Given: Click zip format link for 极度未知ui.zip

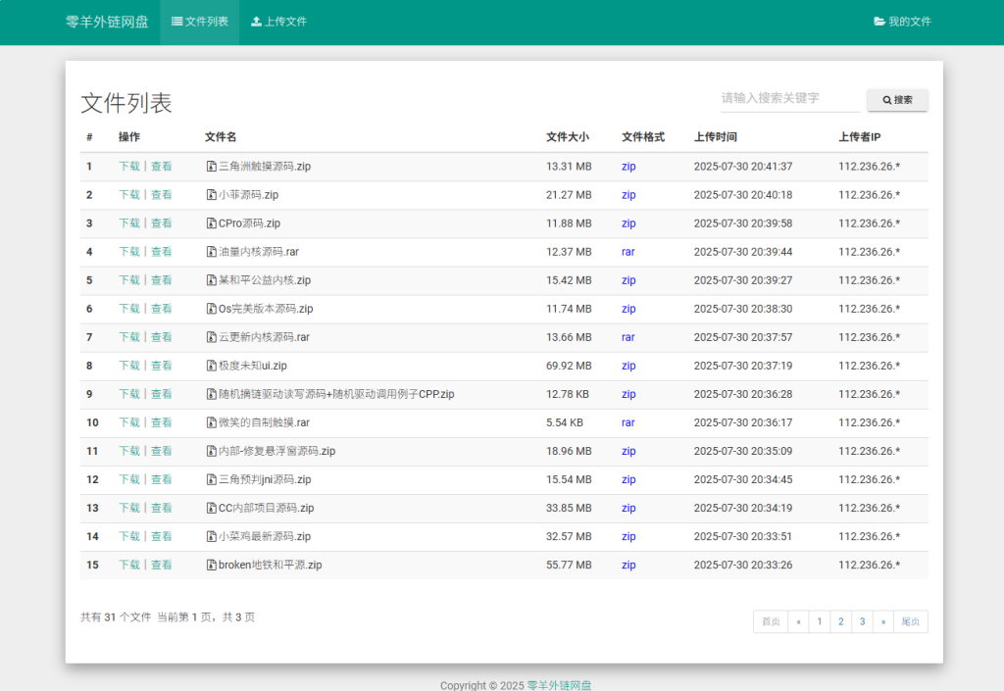Looking at the screenshot, I should [x=628, y=366].
